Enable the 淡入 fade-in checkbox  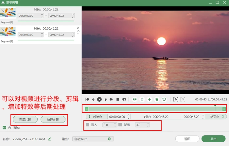87,124
